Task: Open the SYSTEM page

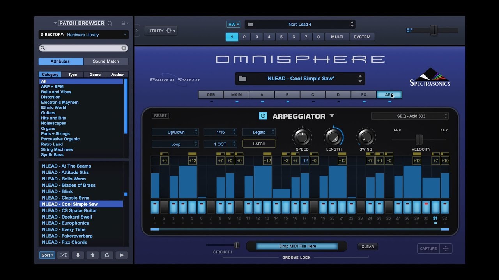Action: (x=362, y=37)
